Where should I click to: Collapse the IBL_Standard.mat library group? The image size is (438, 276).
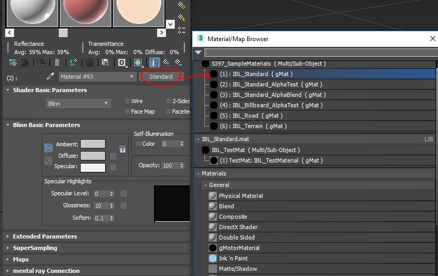pos(198,139)
